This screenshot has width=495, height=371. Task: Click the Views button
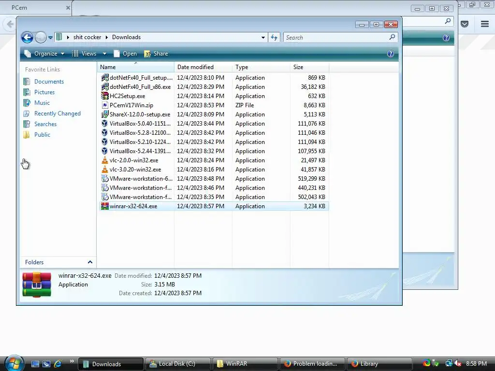click(x=85, y=54)
